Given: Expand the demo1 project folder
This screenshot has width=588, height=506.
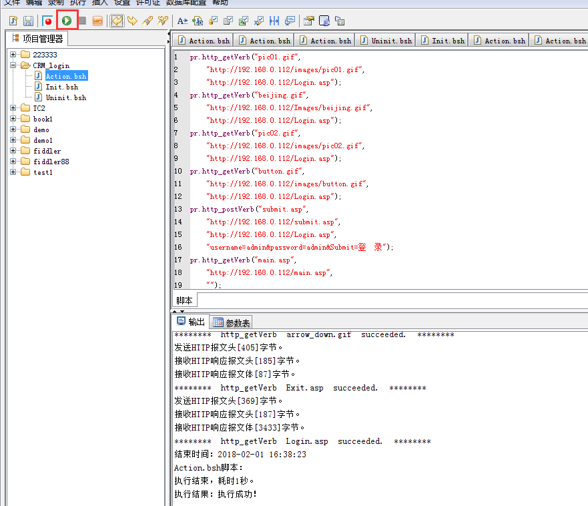Looking at the screenshot, I should 14,140.
